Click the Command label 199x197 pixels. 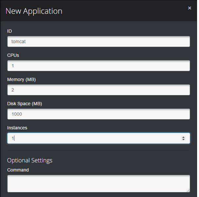[x=18, y=170]
